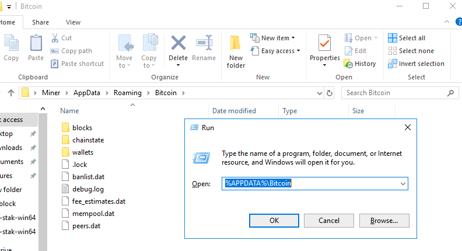The image size is (462, 251).
Task: Sort by the Type column header
Action: tap(290, 111)
